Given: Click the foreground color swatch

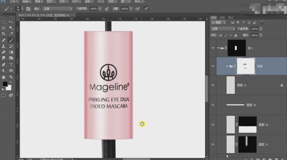Looking at the screenshot, I should pyautogui.click(x=5, y=84).
